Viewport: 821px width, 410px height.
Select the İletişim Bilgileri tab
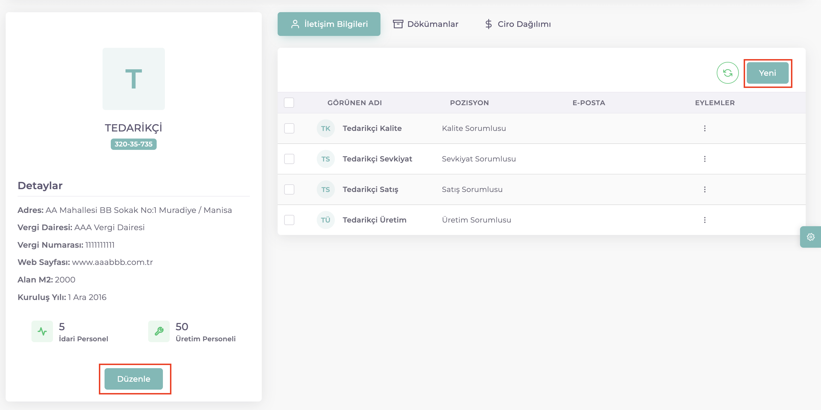329,24
